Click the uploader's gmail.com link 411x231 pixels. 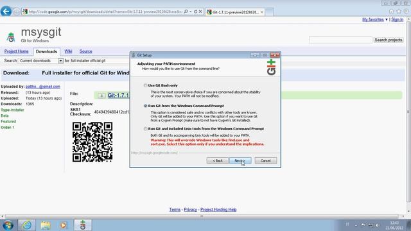[x=43, y=87]
